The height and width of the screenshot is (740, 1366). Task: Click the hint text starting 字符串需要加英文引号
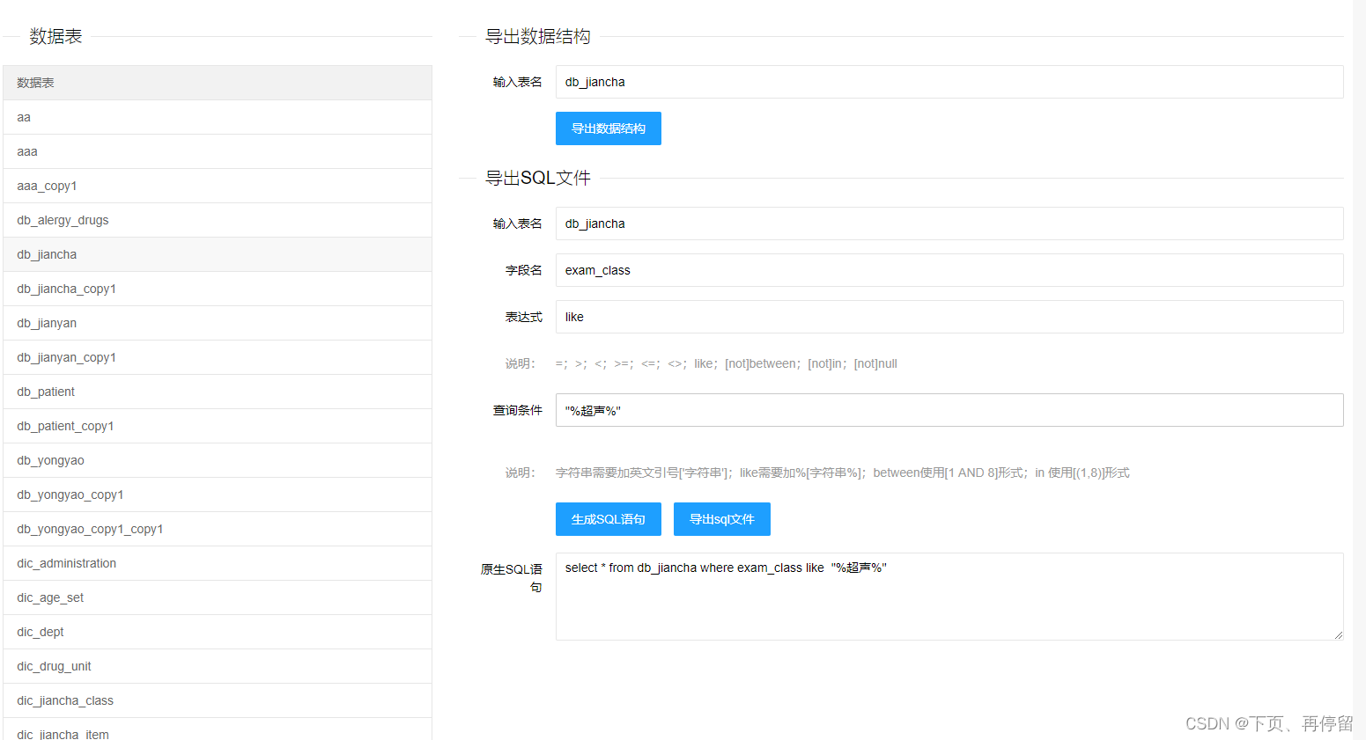(842, 473)
